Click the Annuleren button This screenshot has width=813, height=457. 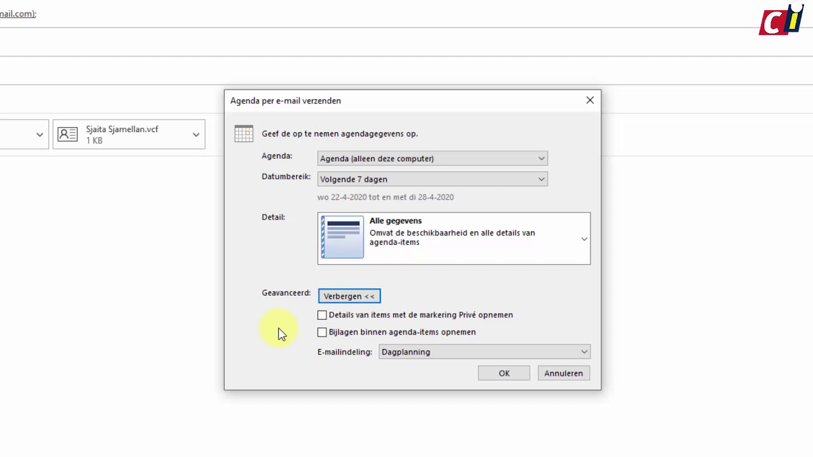pos(563,373)
